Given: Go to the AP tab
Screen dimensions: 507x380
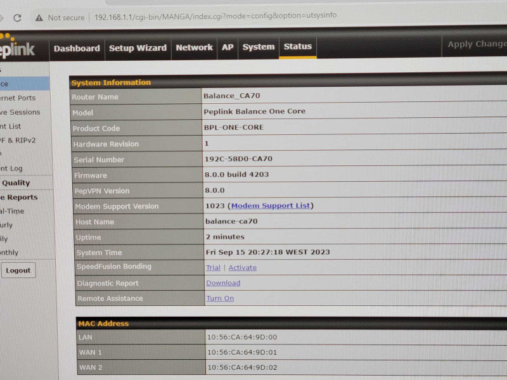Looking at the screenshot, I should tap(228, 47).
